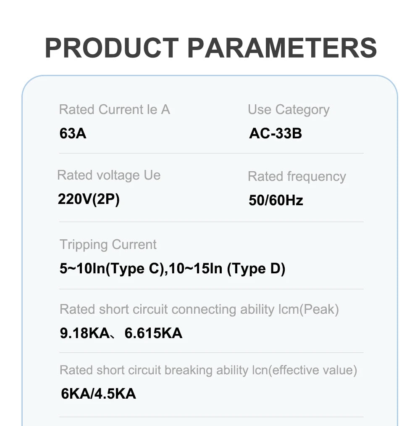This screenshot has width=420, height=426.
Task: Click the 6KA/4.5KA breaking value
Action: (98, 394)
